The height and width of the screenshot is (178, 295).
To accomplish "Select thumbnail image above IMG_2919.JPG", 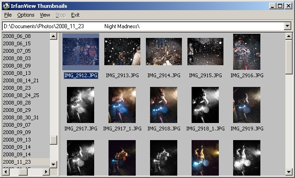I will 247,105.
